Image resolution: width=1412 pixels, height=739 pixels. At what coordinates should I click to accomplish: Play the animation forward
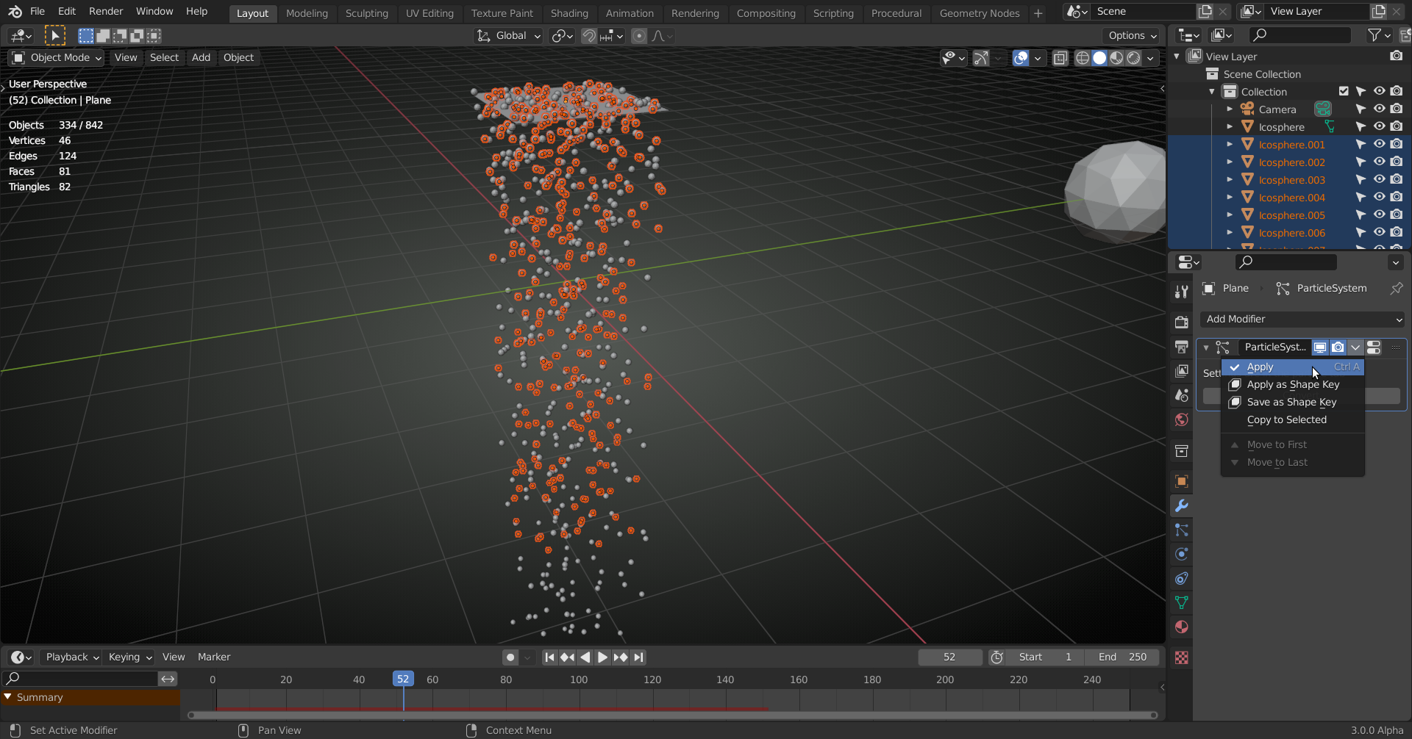(602, 657)
